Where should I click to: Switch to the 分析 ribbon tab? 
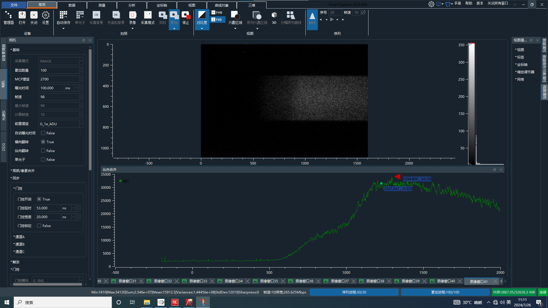pyautogui.click(x=132, y=5)
